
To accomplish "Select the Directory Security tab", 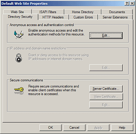I will click(x=20, y=17).
